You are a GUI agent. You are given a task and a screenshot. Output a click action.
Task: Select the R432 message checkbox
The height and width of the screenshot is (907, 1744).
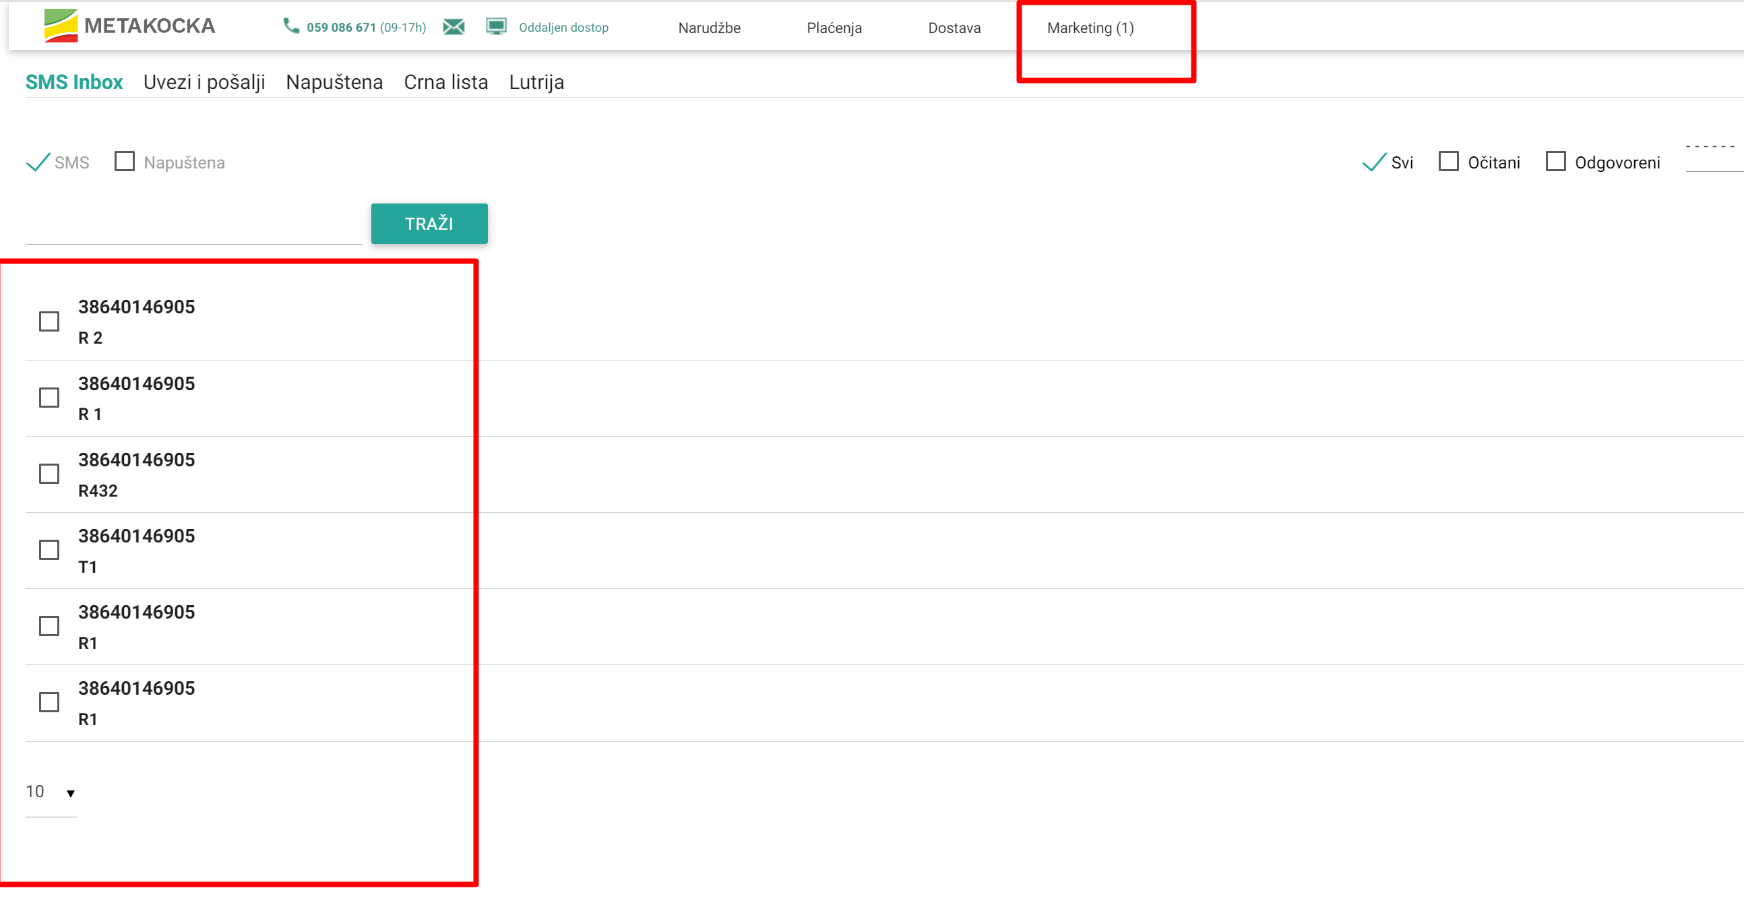49,474
